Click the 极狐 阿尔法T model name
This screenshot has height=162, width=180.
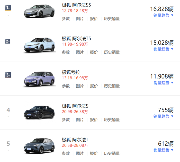(75, 140)
